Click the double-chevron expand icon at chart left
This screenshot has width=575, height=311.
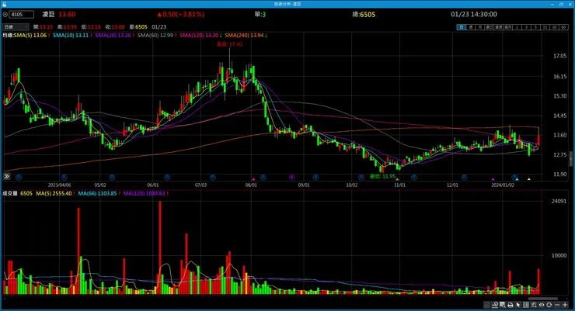click(x=6, y=176)
